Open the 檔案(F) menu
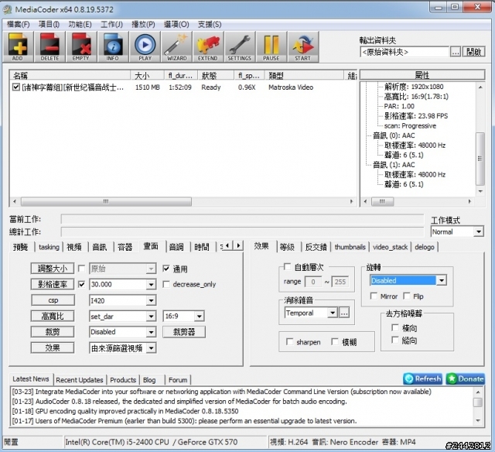 tap(19, 24)
